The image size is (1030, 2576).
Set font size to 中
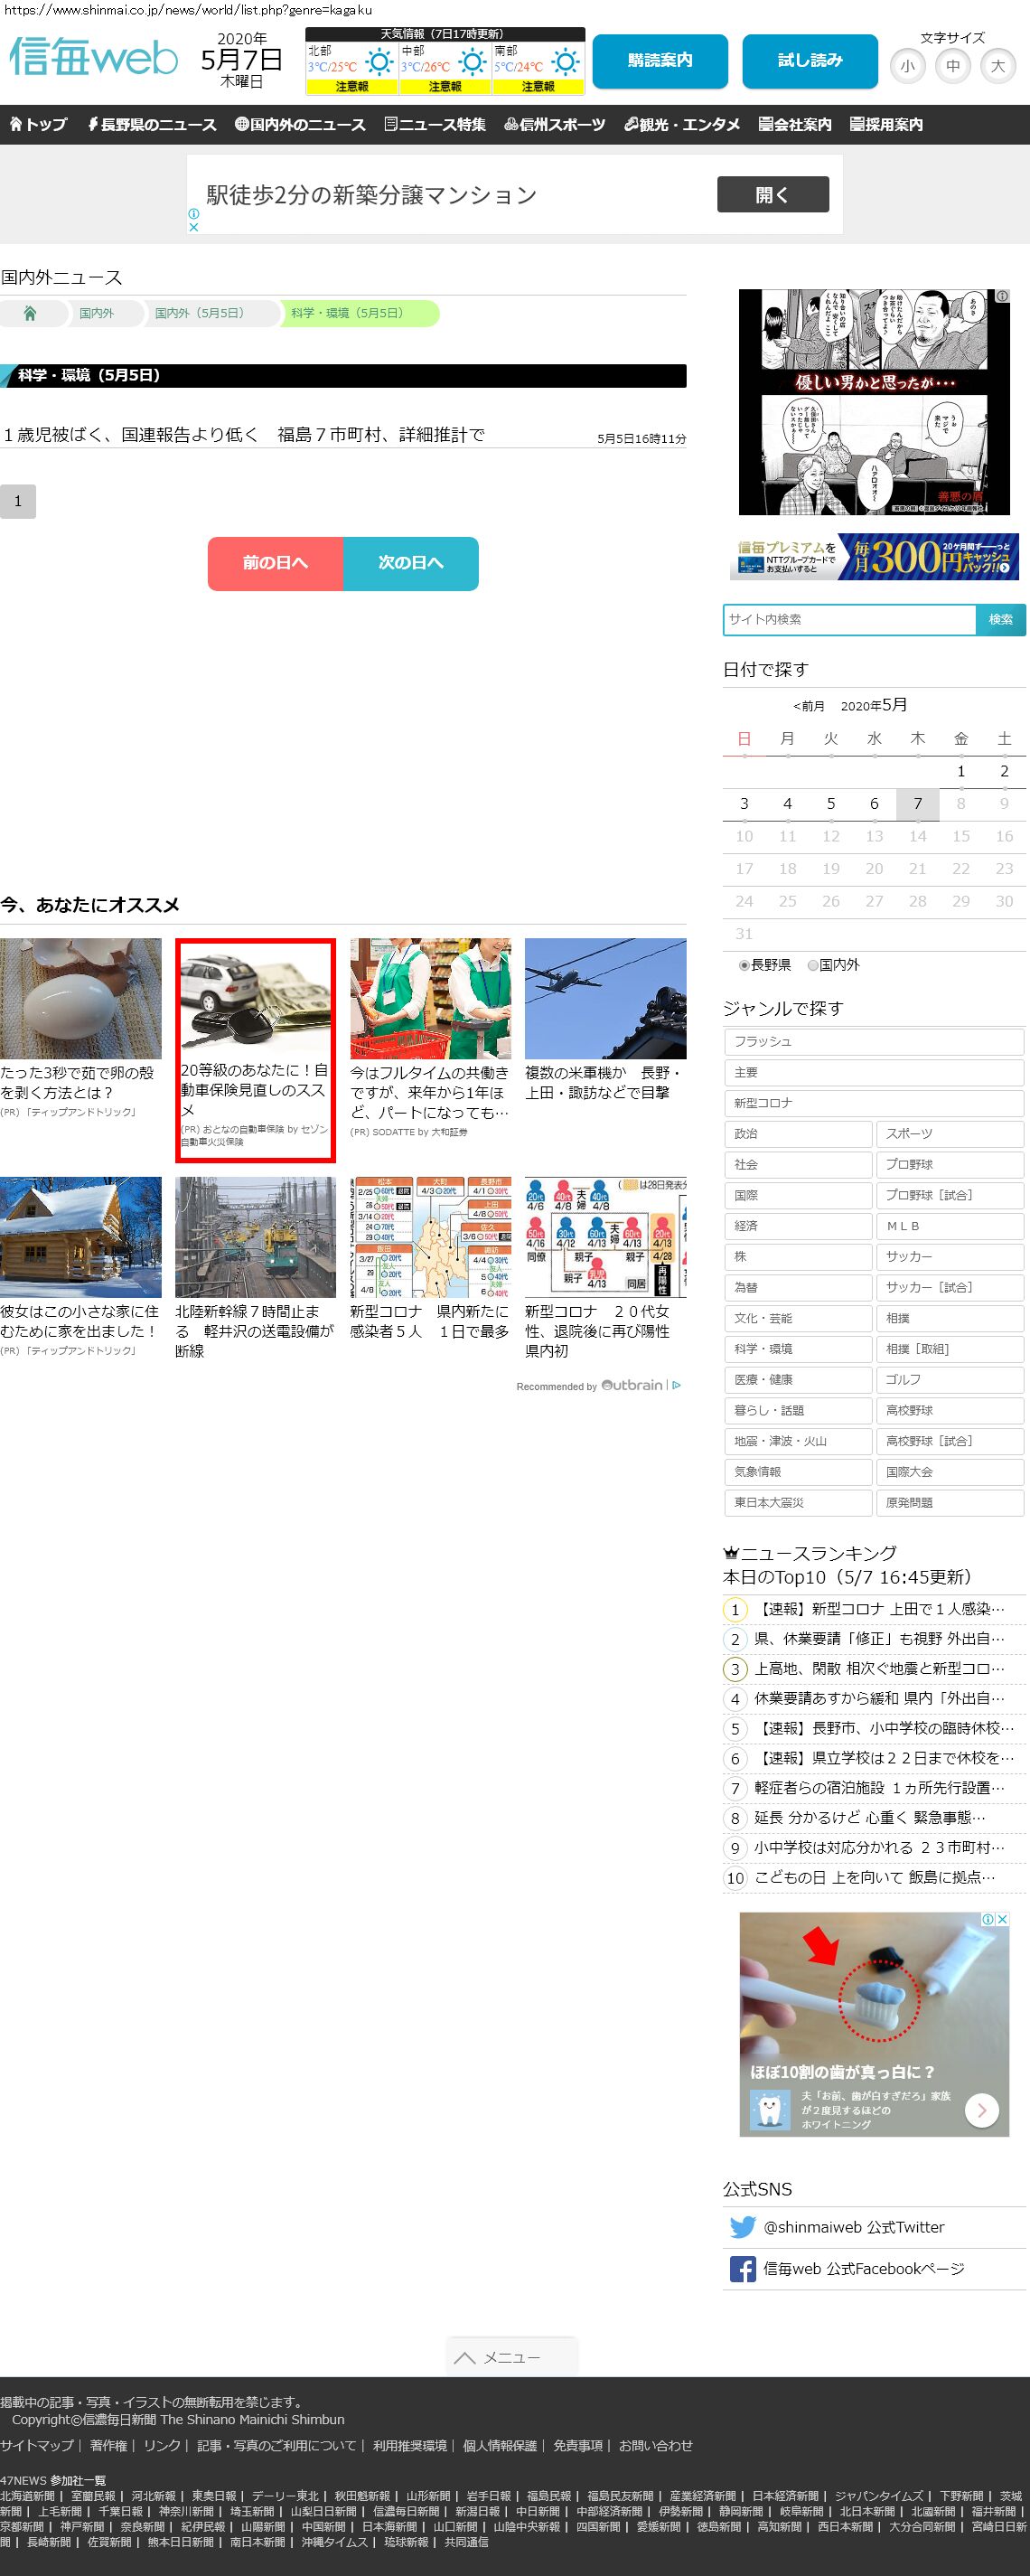[x=952, y=66]
